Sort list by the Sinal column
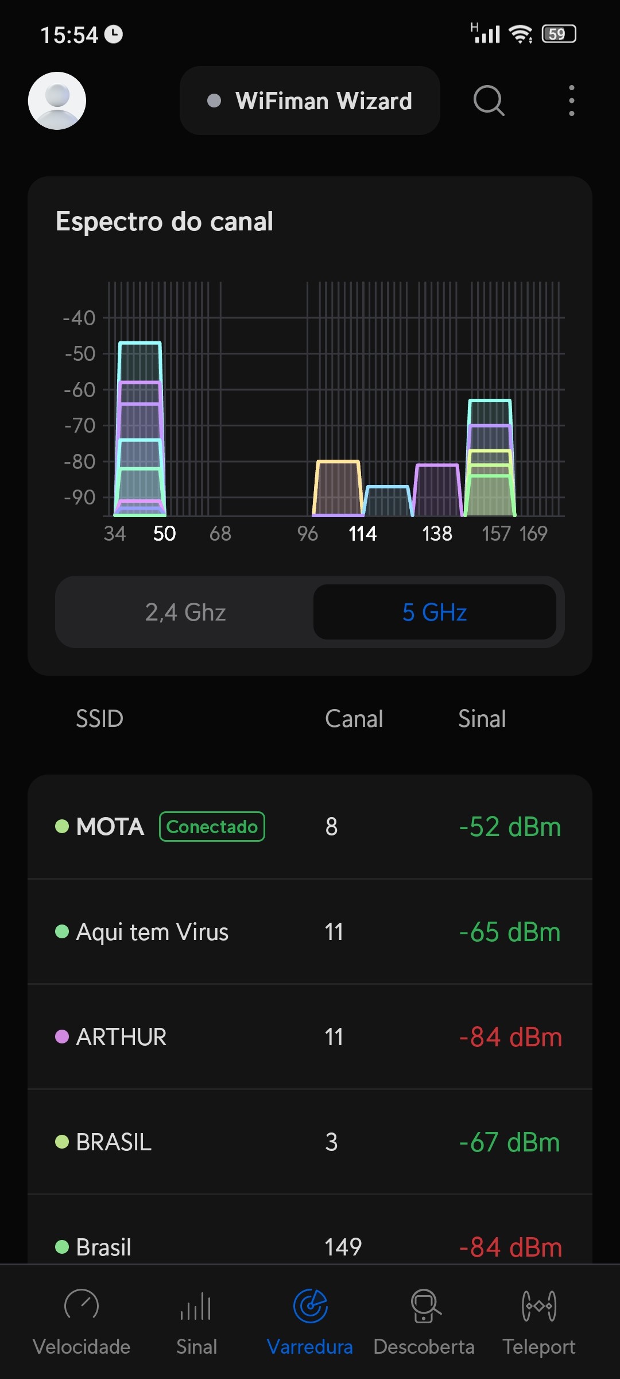This screenshot has width=620, height=1379. pyautogui.click(x=482, y=719)
